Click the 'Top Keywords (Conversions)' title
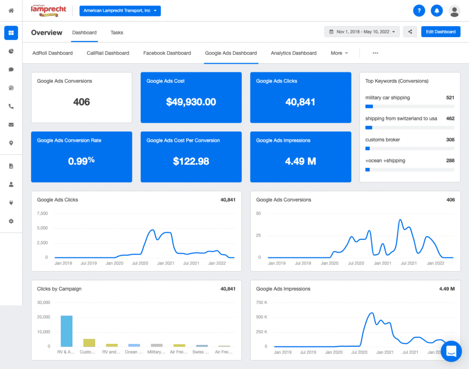Screen dimensions: 469x369 (397, 81)
